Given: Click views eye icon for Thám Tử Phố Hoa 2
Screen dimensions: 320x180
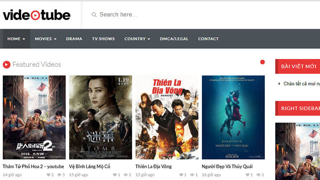Looking at the screenshot, I should click(59, 175).
